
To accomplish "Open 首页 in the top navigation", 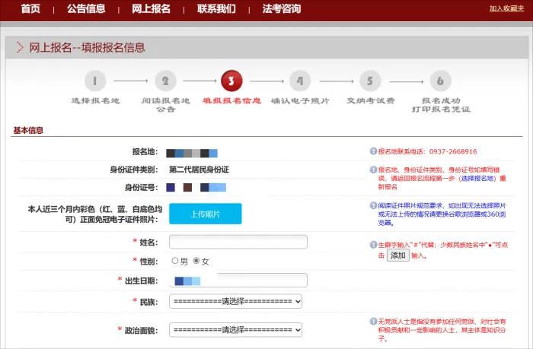I will pyautogui.click(x=30, y=9).
